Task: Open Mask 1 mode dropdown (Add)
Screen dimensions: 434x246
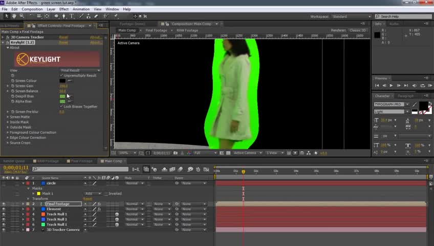Action: click(93, 193)
